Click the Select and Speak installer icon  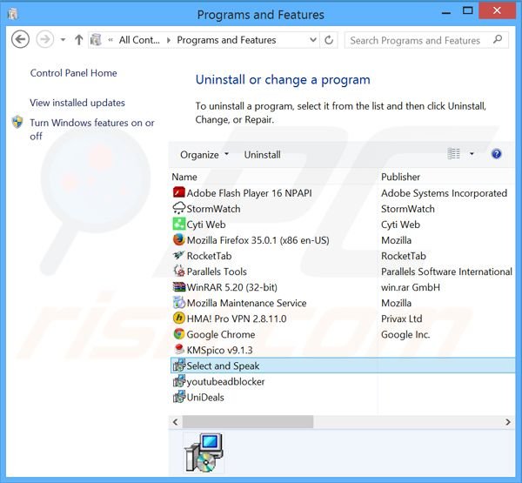tap(178, 366)
